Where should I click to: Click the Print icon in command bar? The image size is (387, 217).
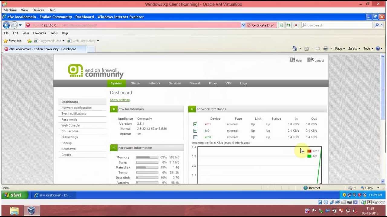pyautogui.click(x=326, y=49)
